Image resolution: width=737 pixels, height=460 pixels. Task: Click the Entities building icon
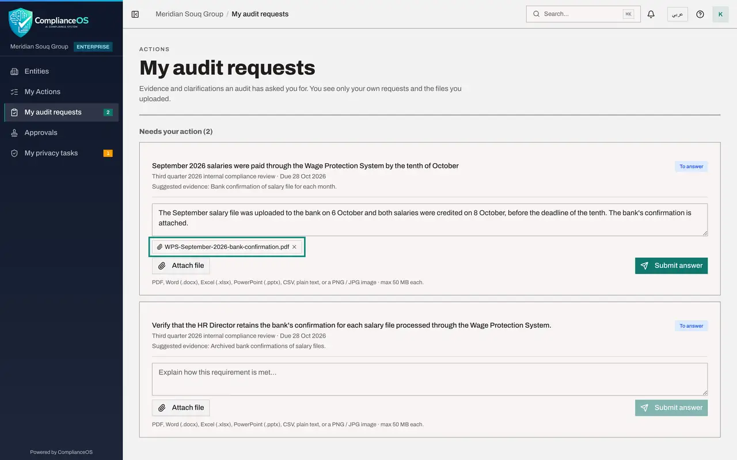[x=14, y=71]
